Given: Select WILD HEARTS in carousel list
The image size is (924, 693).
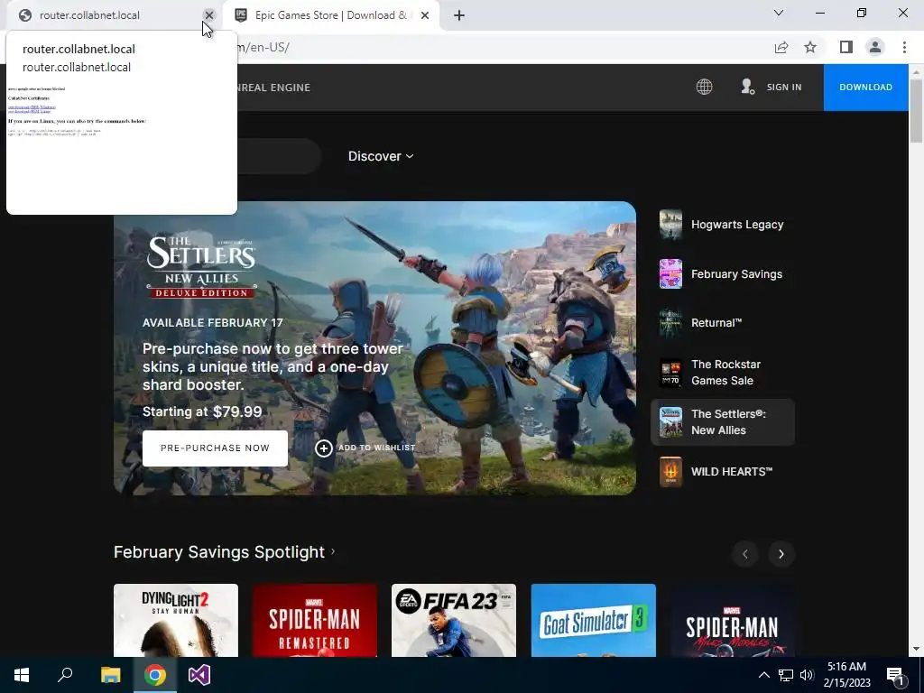Looking at the screenshot, I should pos(723,471).
